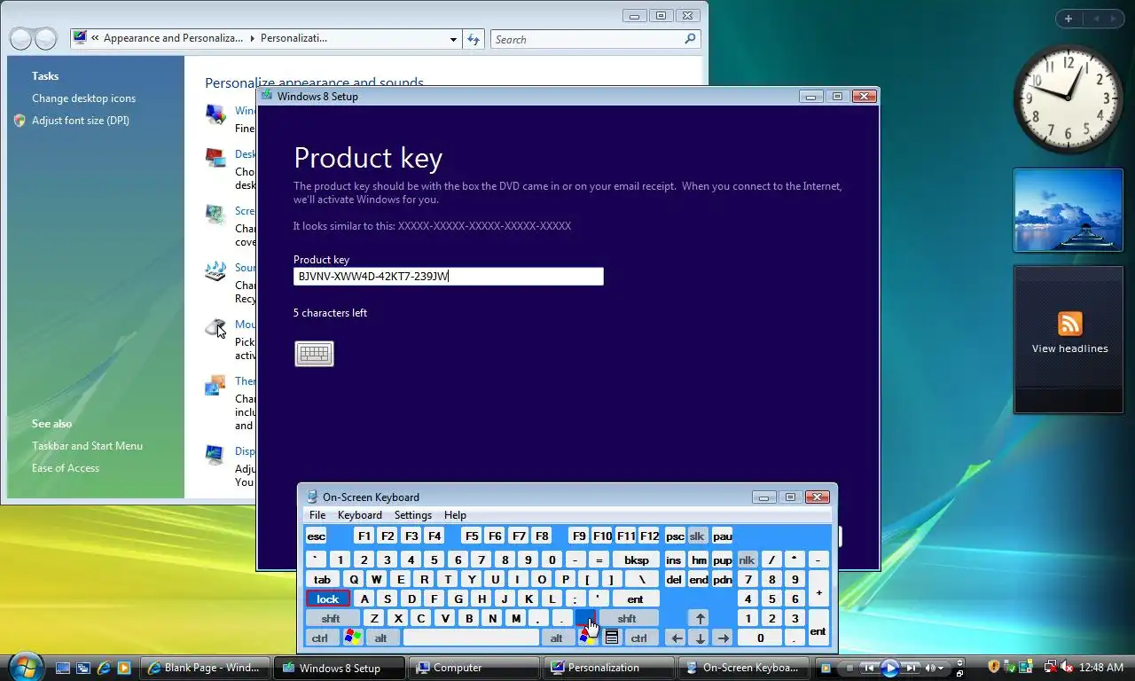Click the bksp key on the On-Screen Keyboard

click(637, 560)
